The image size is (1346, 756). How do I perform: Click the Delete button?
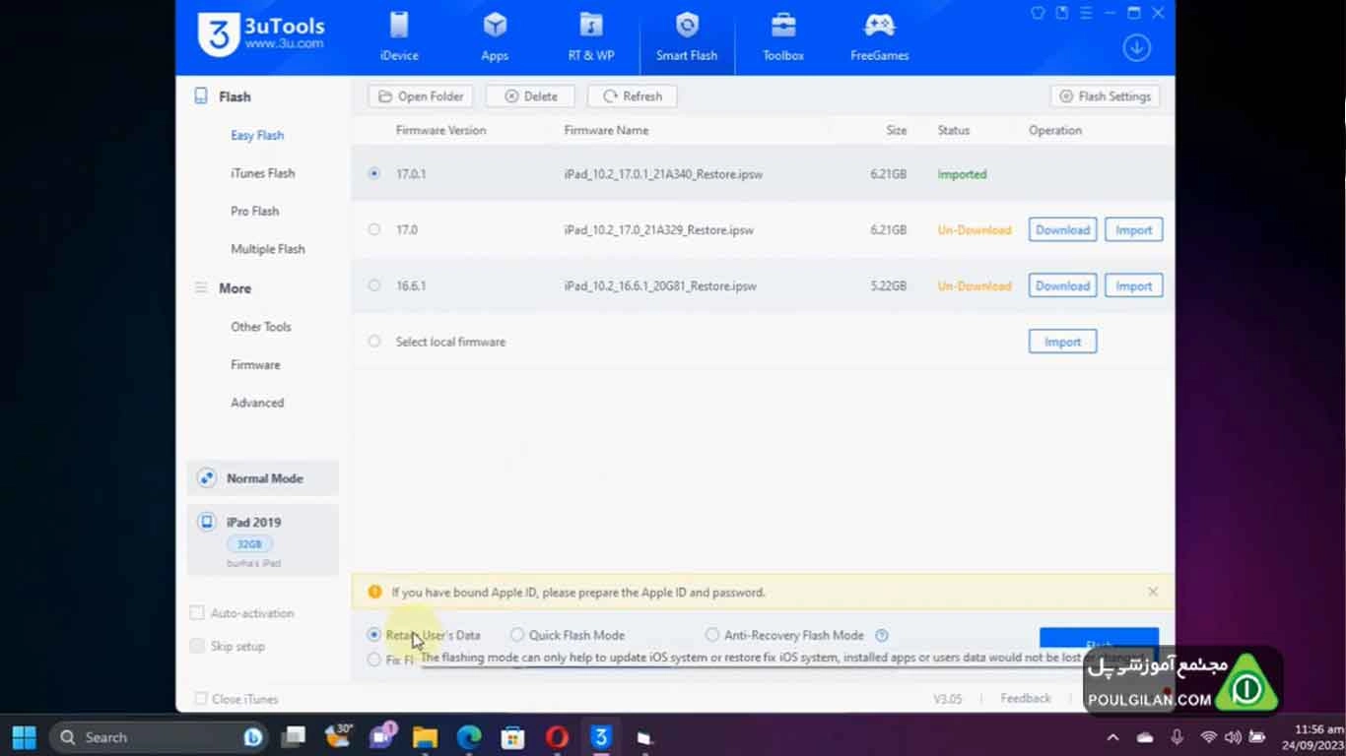[x=530, y=96]
